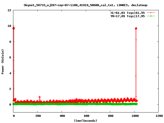164x123 pixels.
Task: Click the x-axis tick label 200
Action: click(38, 116)
